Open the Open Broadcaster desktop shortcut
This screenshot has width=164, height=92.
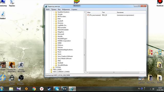(x=21, y=80)
